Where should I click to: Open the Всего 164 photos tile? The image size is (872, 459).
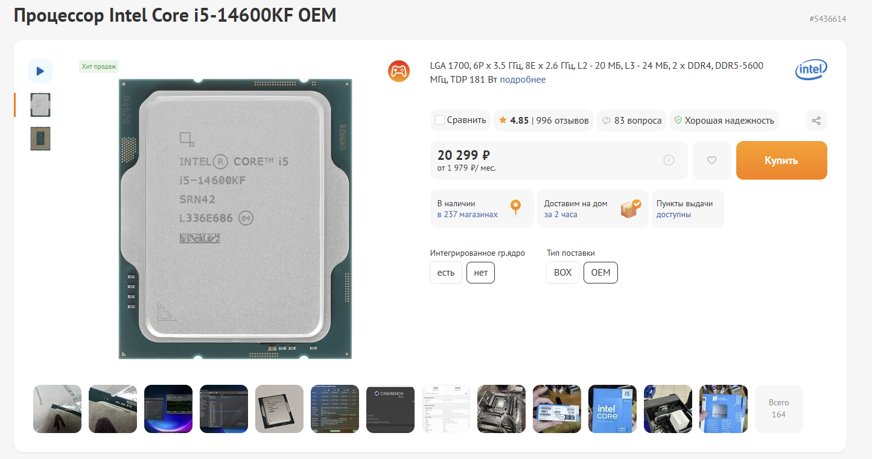point(779,409)
